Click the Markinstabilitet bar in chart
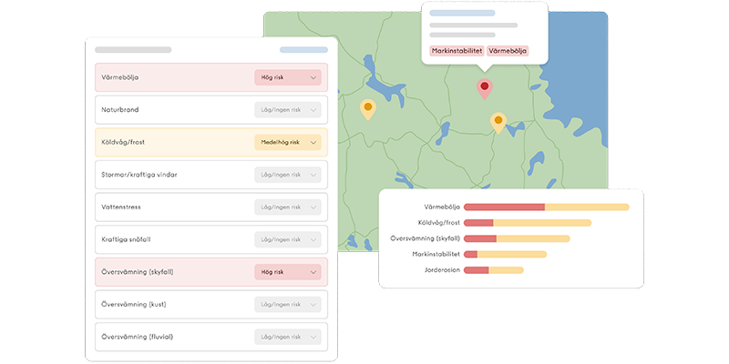Viewport: 729px width, 364px height. click(505, 255)
